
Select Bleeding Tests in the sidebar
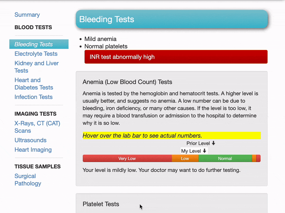(33, 44)
